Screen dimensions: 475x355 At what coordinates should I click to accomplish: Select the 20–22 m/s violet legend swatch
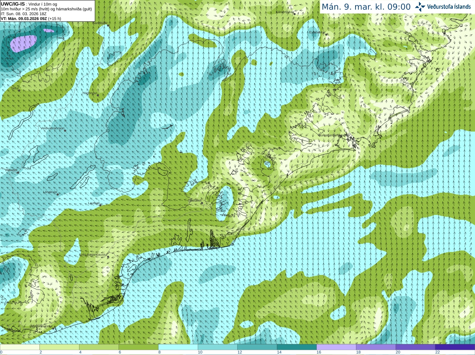(416, 347)
